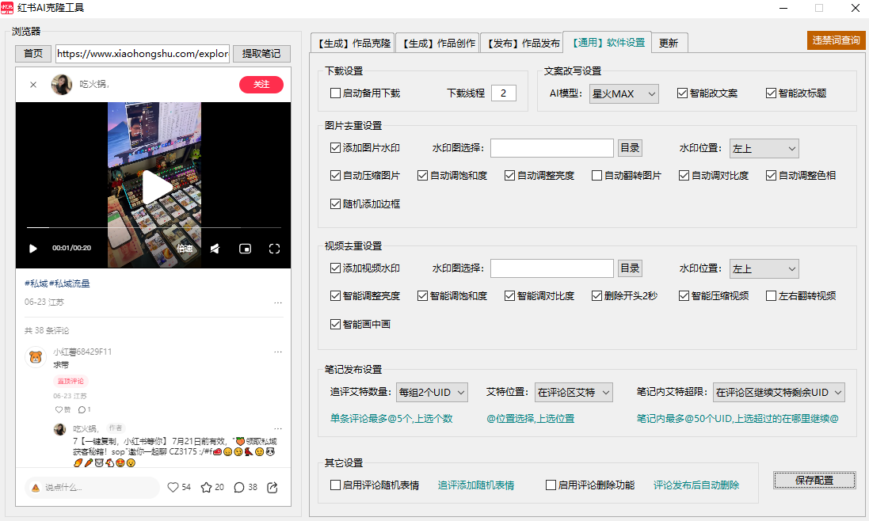Uncheck 智能改文案 option
This screenshot has width=869, height=521.
click(682, 93)
